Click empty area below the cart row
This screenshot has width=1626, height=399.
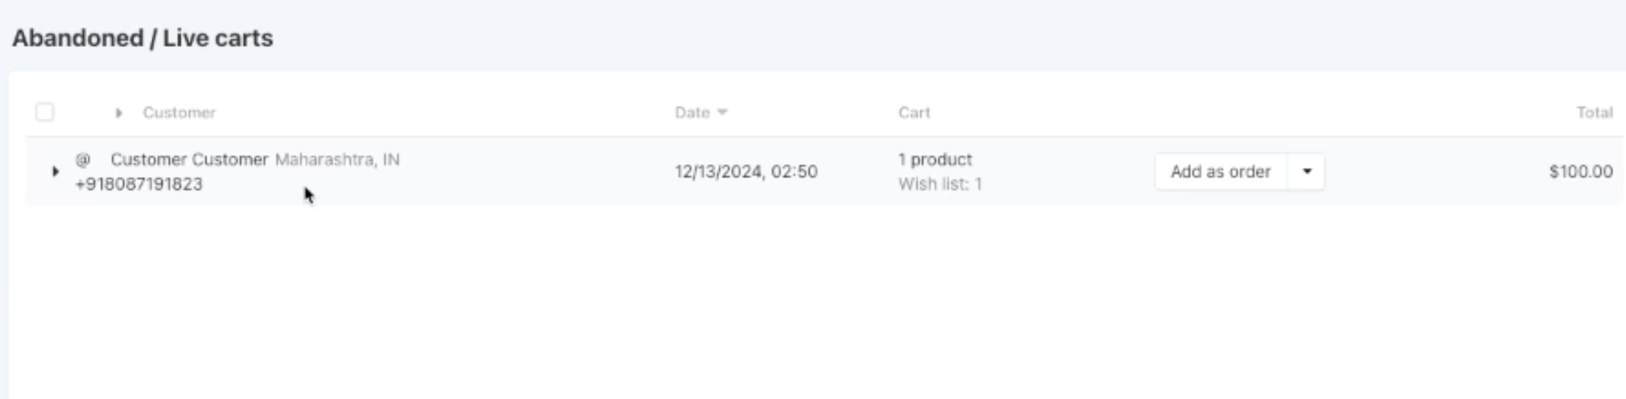[x=814, y=302]
